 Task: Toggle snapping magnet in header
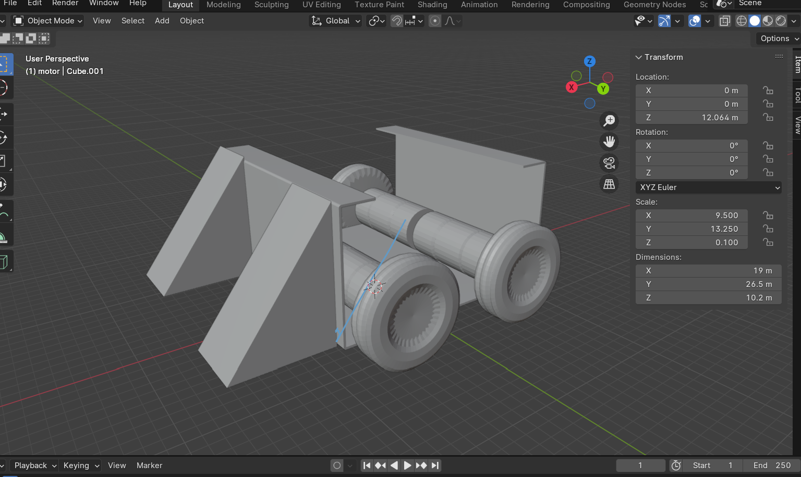(397, 21)
